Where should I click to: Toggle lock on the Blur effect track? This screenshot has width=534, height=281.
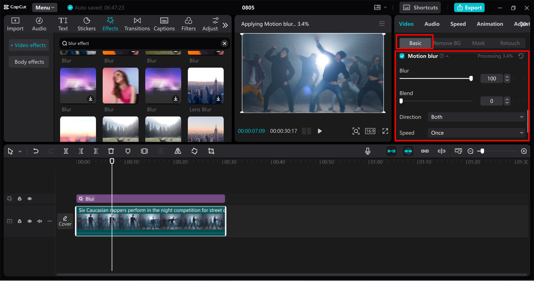[20, 199]
